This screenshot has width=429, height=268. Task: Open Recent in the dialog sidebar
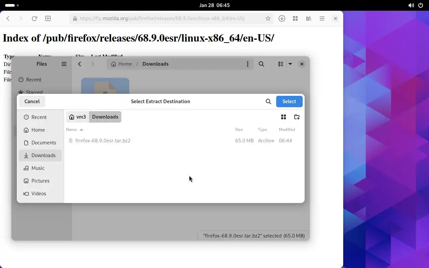point(40,117)
